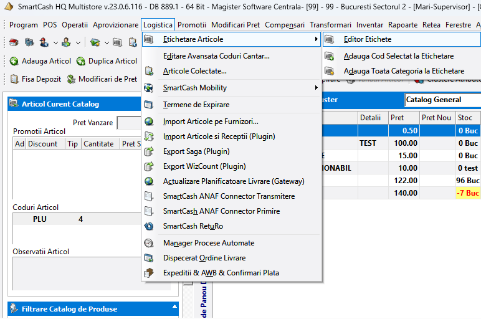
Task: Select the row priced 122.00
Action: point(401,181)
